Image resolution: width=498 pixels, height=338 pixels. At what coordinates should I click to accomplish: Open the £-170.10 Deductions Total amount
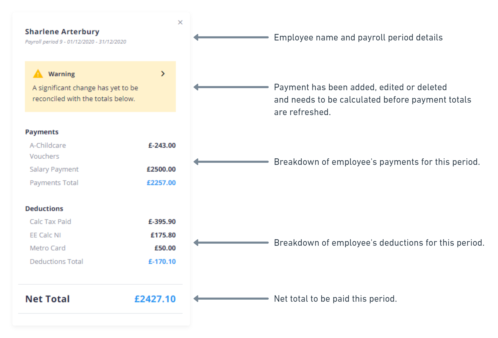162,262
